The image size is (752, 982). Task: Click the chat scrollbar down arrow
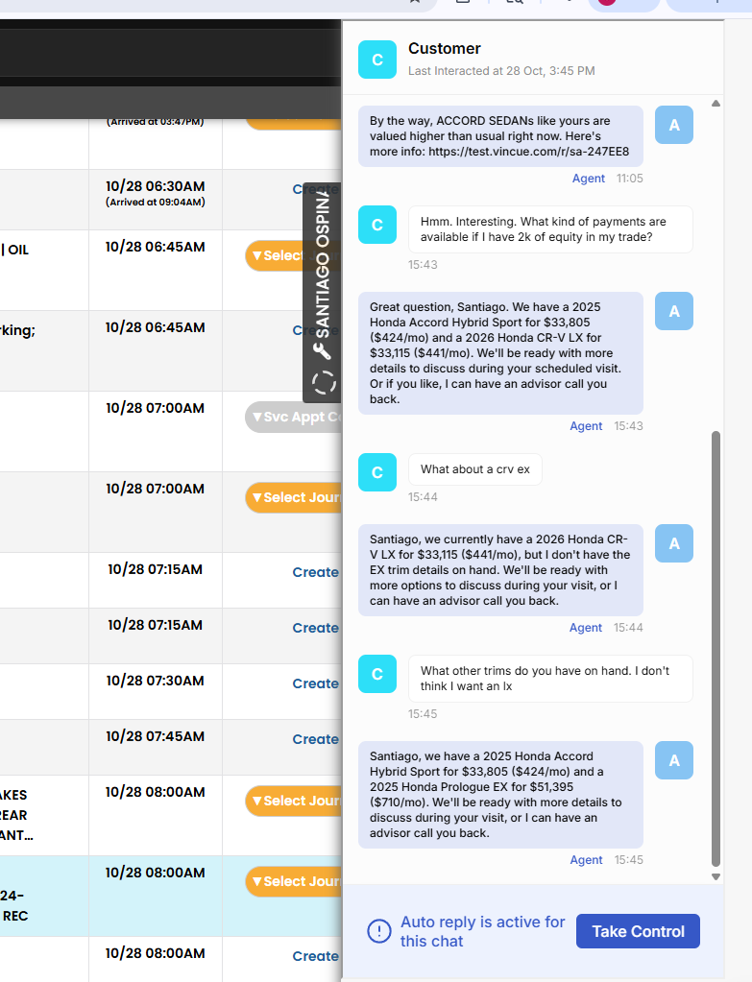[716, 876]
